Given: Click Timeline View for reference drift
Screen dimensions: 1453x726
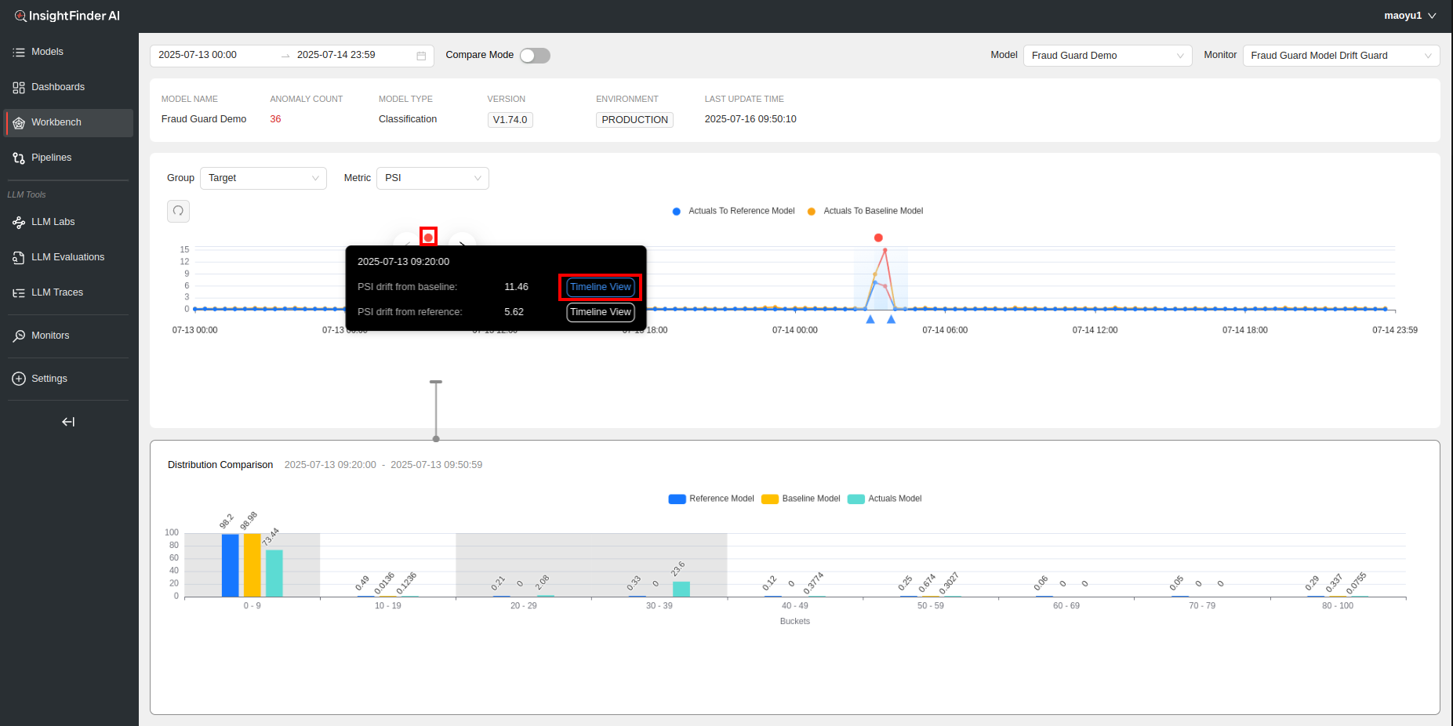Looking at the screenshot, I should (x=600, y=312).
